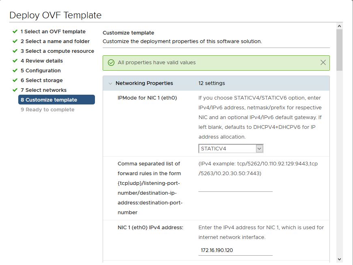Image resolution: width=353 pixels, height=265 pixels.
Task: Click the checkmark next to Select an OVF template
Action: click(15, 31)
